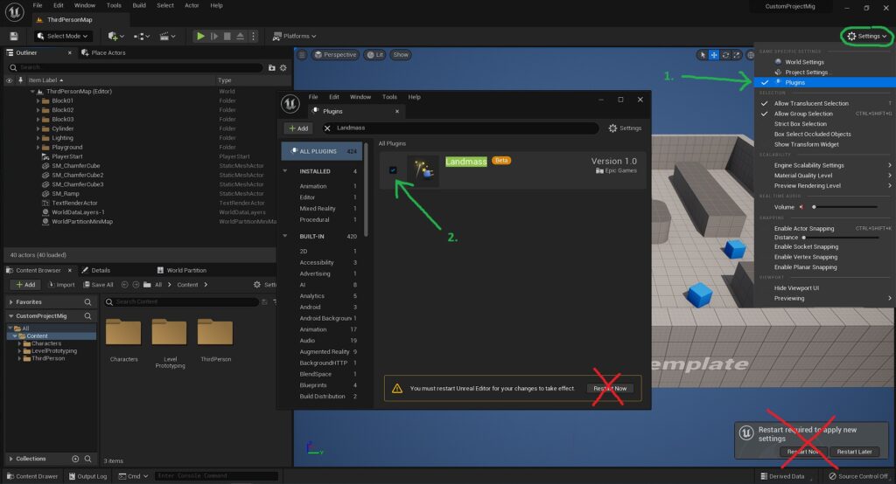The height and width of the screenshot is (484, 896).
Task: Select the rotate gizmo tool in viewport
Action: pyautogui.click(x=725, y=55)
